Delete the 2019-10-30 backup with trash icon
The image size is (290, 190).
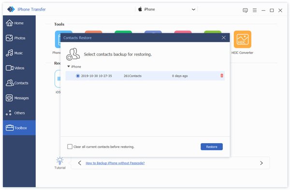[x=222, y=75]
